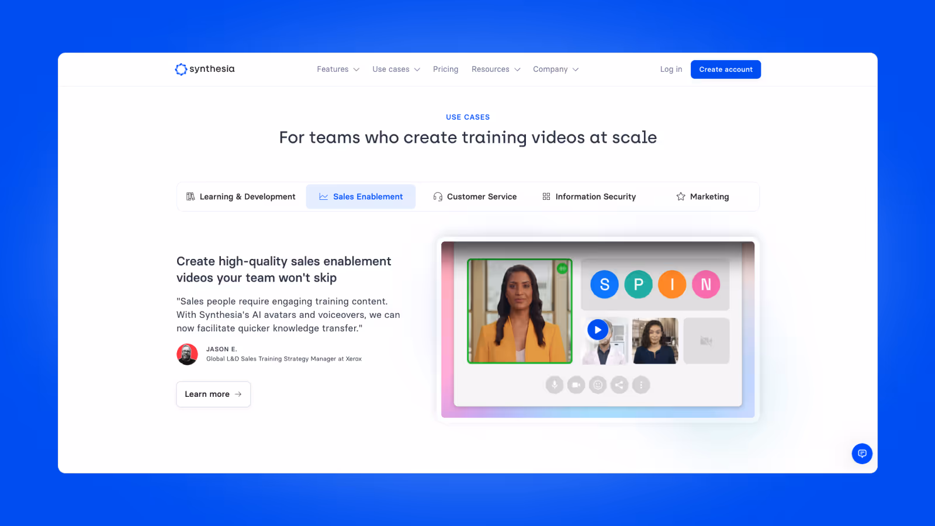Expand the Company dropdown
Image resolution: width=935 pixels, height=526 pixels.
(556, 69)
